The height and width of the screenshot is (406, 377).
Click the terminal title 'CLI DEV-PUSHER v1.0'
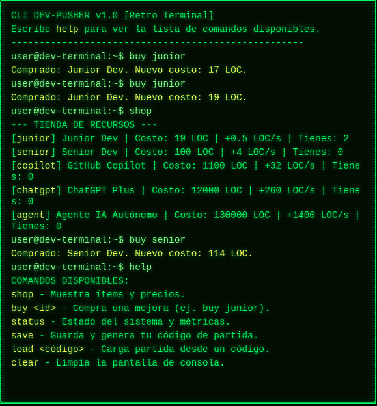(x=64, y=15)
